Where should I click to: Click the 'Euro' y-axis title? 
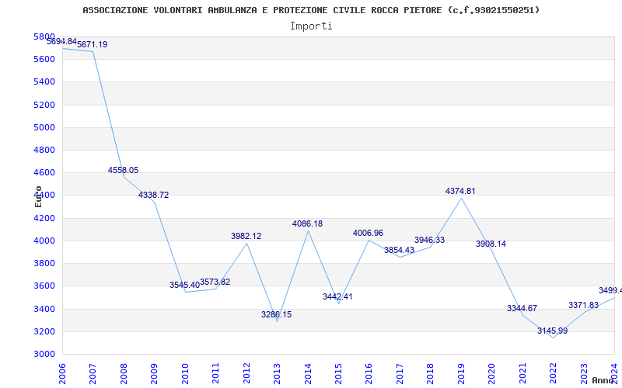pyautogui.click(x=38, y=197)
